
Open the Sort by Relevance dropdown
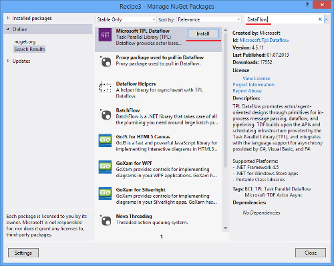(209, 19)
